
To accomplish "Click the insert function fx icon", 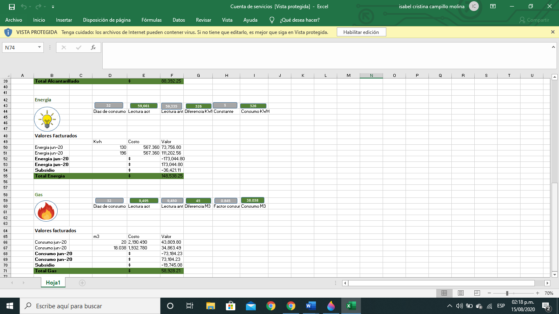I will coord(93,47).
